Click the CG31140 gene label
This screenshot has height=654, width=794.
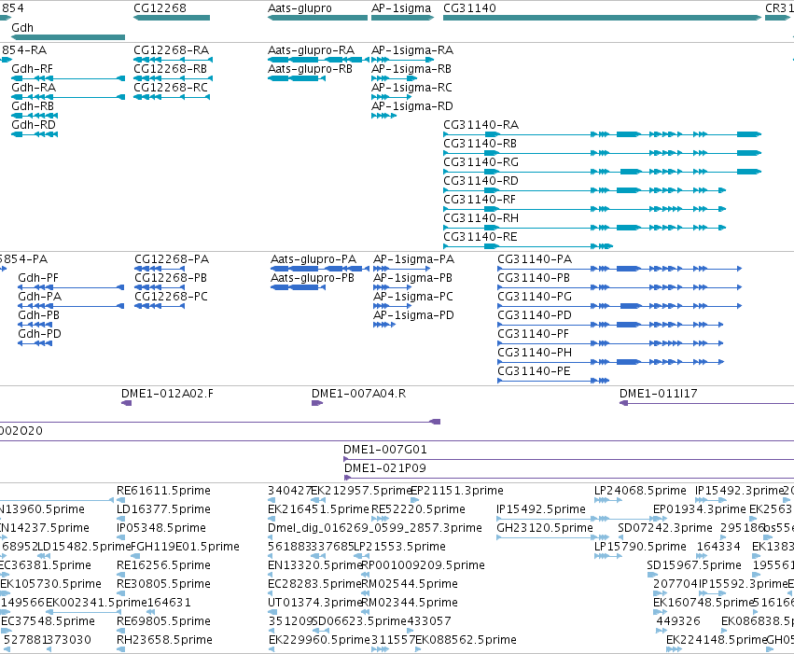coord(469,8)
